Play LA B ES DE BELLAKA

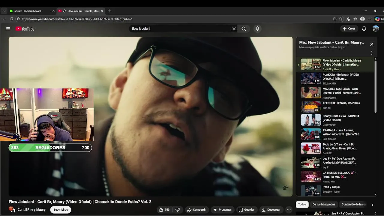coord(336,177)
